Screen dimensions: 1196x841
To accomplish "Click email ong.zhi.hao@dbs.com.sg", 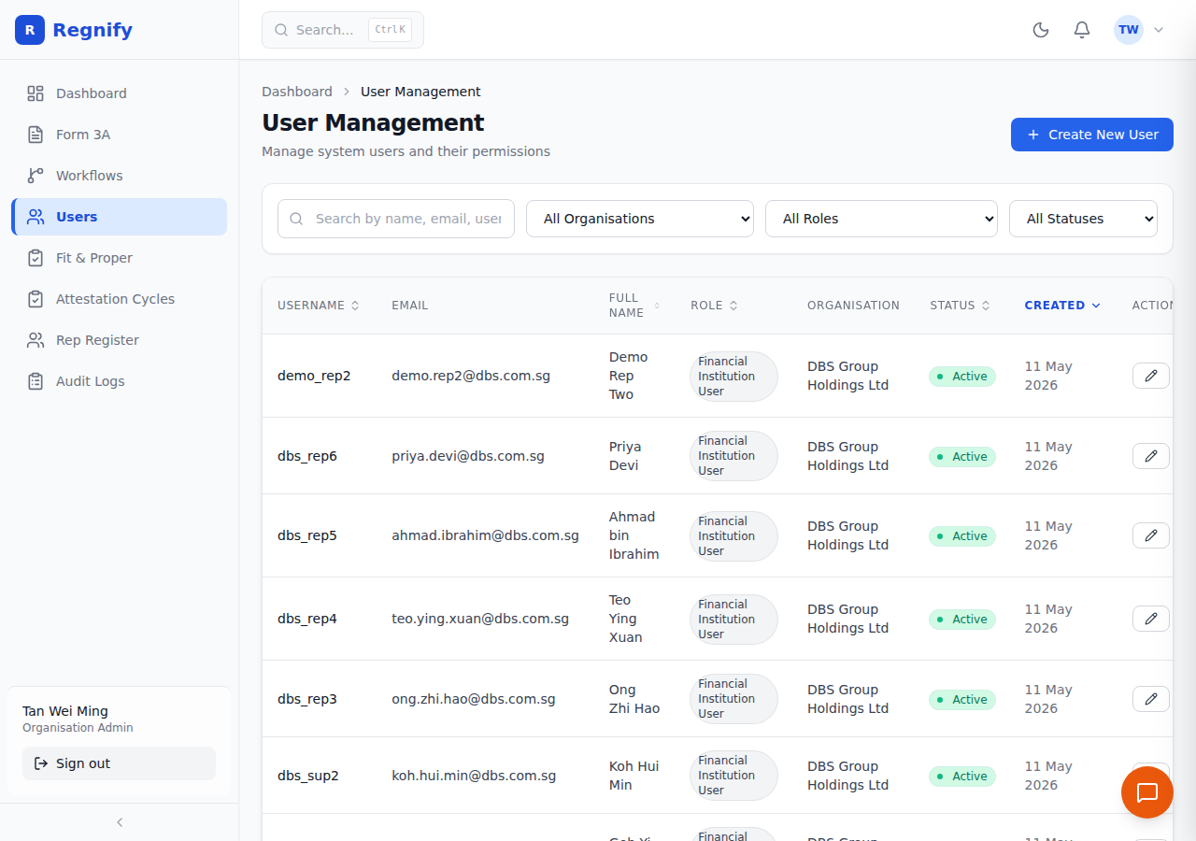I will coord(474,699).
